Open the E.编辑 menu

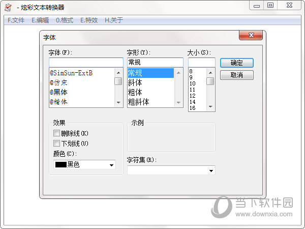40,20
